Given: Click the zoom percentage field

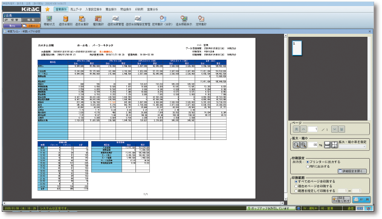Looking at the screenshot, I should tap(313, 145).
